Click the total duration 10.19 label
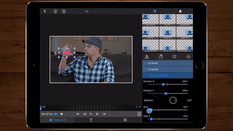The width and height of the screenshot is (233, 131). pyautogui.click(x=138, y=107)
